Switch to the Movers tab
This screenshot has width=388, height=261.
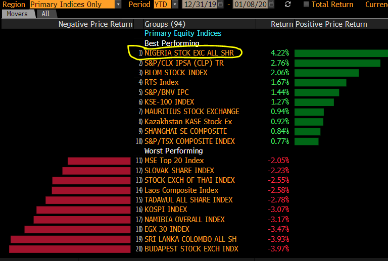[17, 14]
